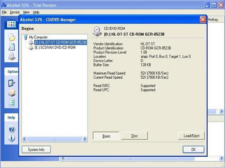The image size is (225, 168).
Task: Click the blue question mark help icon
Action: [12, 129]
